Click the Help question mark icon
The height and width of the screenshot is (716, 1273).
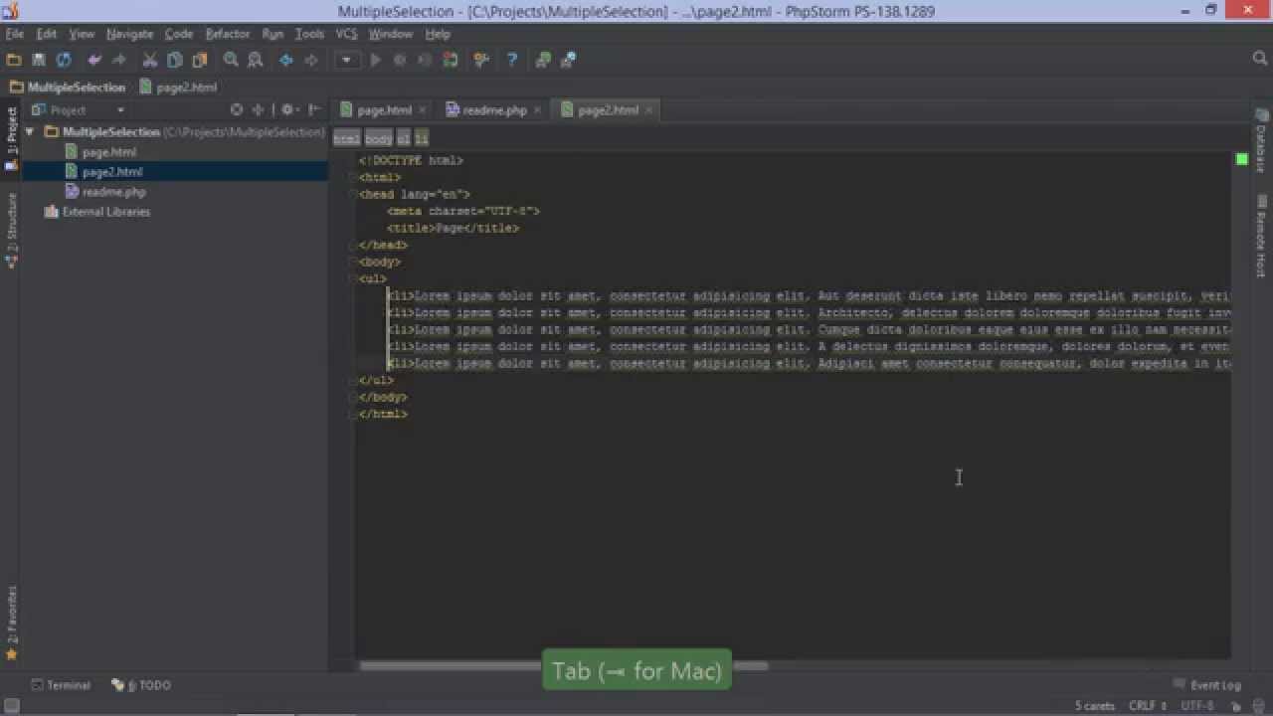[511, 60]
